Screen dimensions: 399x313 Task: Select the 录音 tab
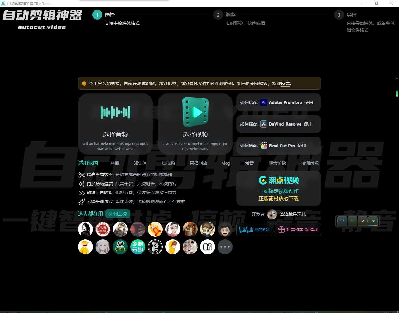coord(249,163)
